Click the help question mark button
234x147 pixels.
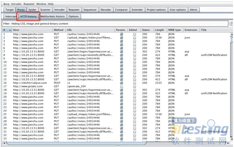[231, 24]
